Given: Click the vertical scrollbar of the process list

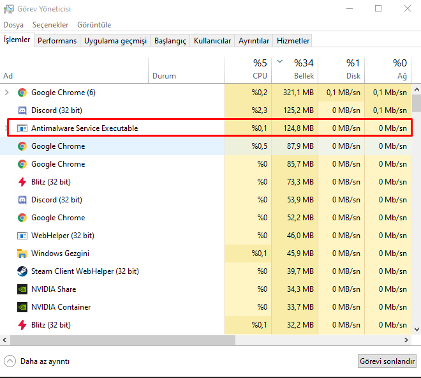Looking at the screenshot, I should click(417, 192).
